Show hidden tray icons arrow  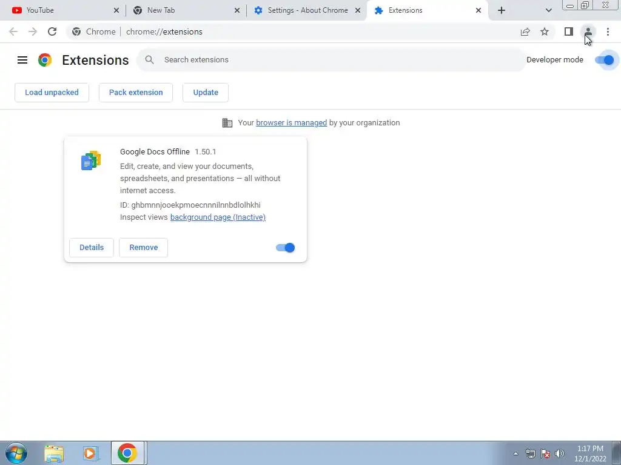[515, 453]
